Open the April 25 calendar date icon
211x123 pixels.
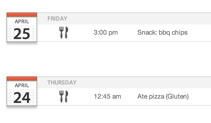(x=22, y=28)
